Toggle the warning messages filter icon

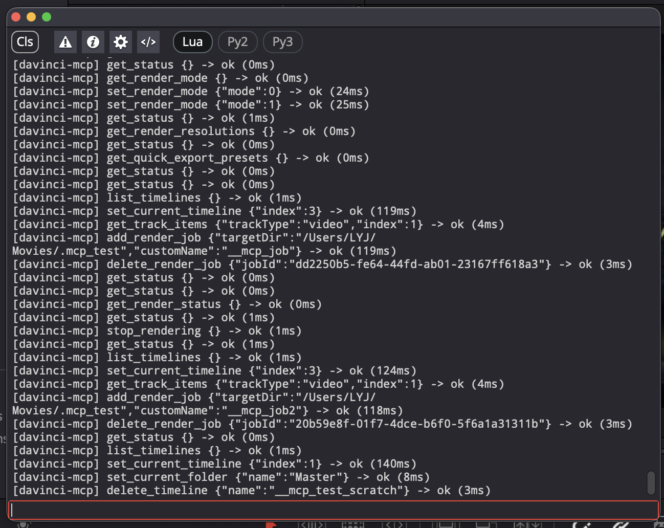pos(65,42)
